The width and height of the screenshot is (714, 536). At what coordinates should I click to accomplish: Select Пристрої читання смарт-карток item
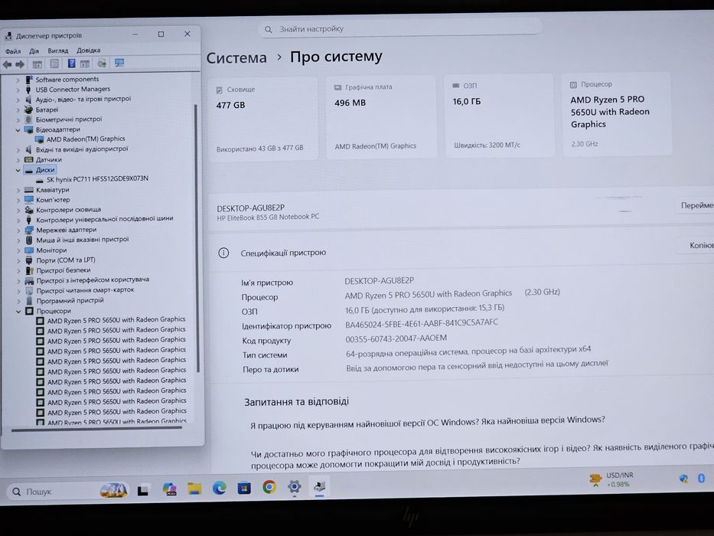85,290
